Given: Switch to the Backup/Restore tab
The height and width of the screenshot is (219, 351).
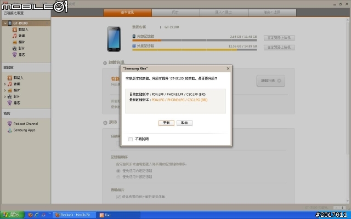Looking at the screenshot, I should click(x=272, y=12).
